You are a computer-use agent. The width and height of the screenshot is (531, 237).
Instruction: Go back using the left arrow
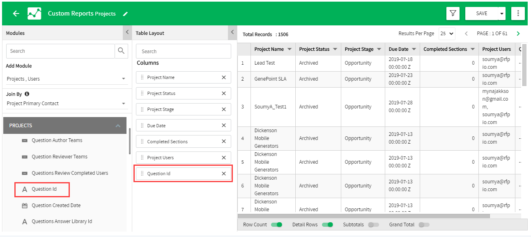click(x=16, y=14)
